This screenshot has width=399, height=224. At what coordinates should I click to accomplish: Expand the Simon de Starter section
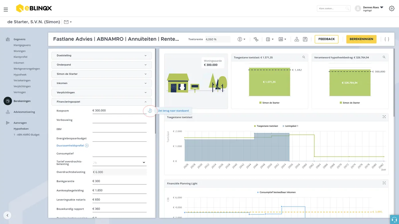point(102,74)
